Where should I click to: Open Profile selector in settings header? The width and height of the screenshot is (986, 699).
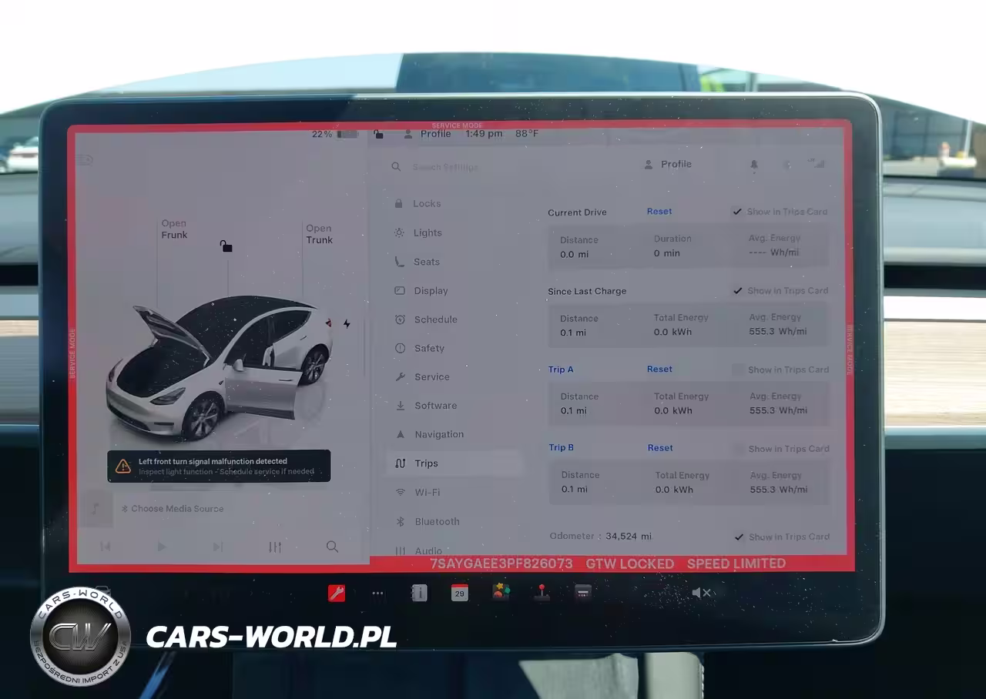coord(668,164)
